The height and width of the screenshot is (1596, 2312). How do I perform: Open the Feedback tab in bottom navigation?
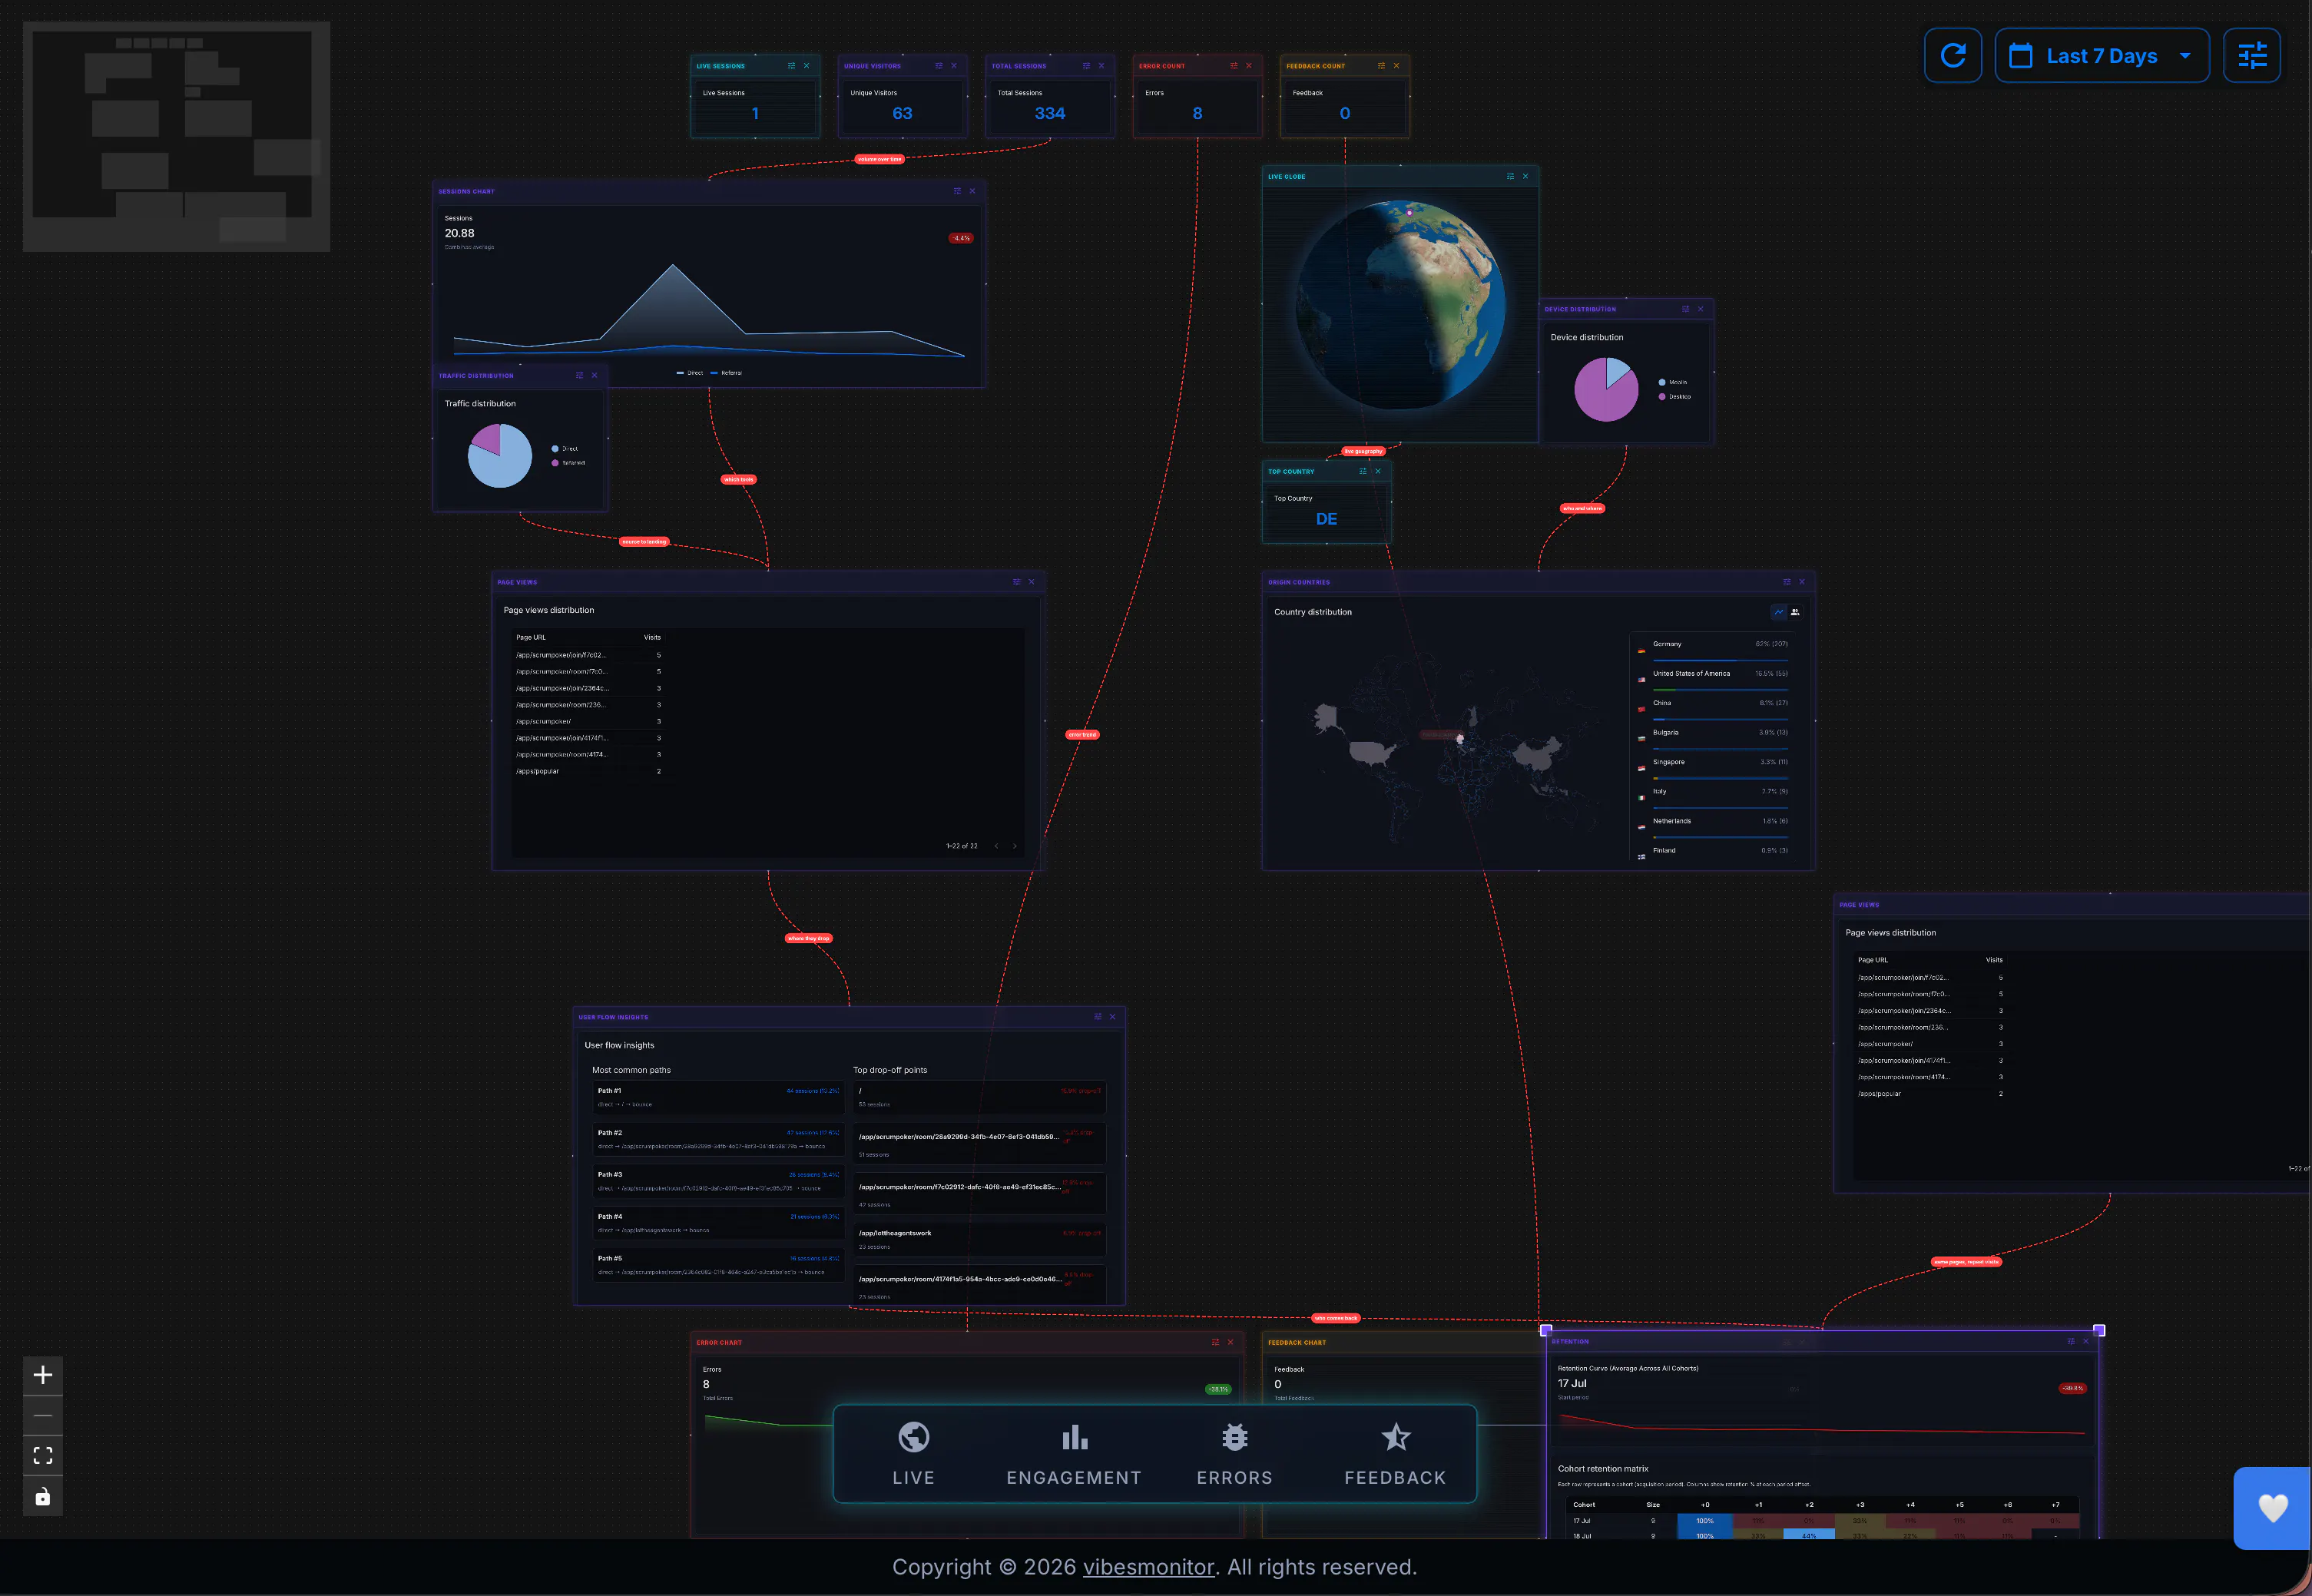pyautogui.click(x=1395, y=1454)
